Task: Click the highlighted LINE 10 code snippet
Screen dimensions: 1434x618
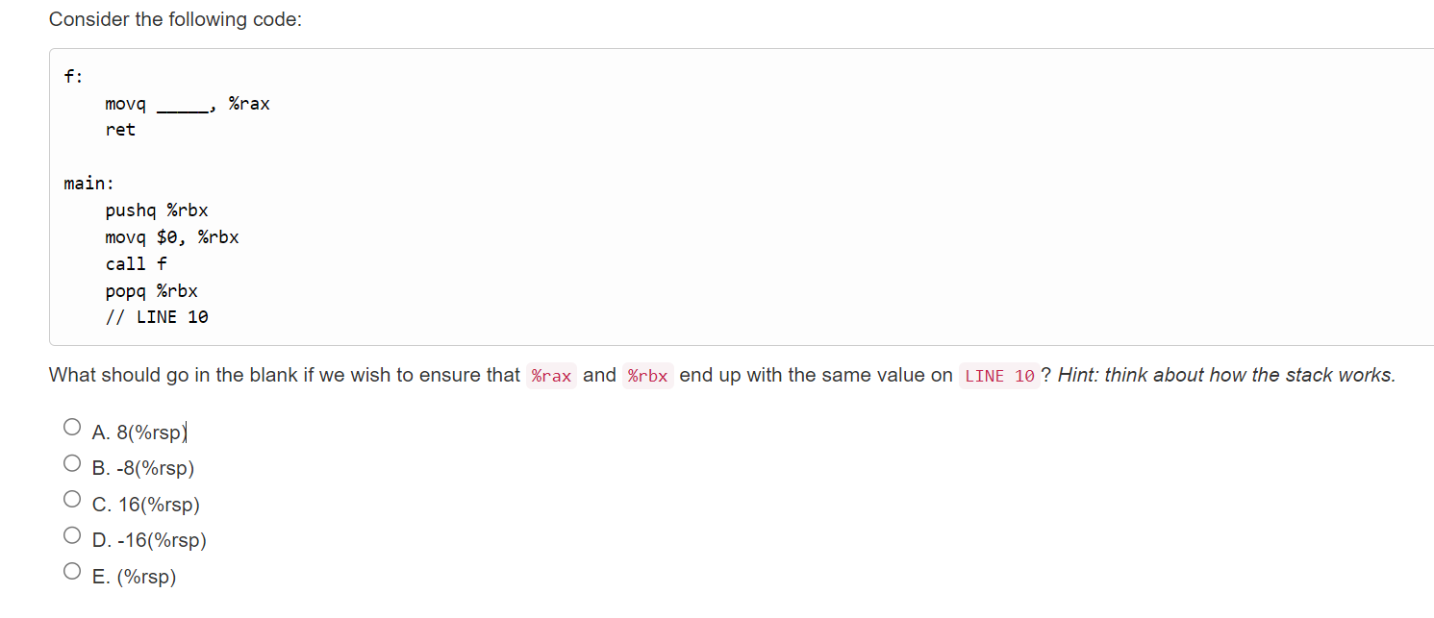Action: click(998, 375)
